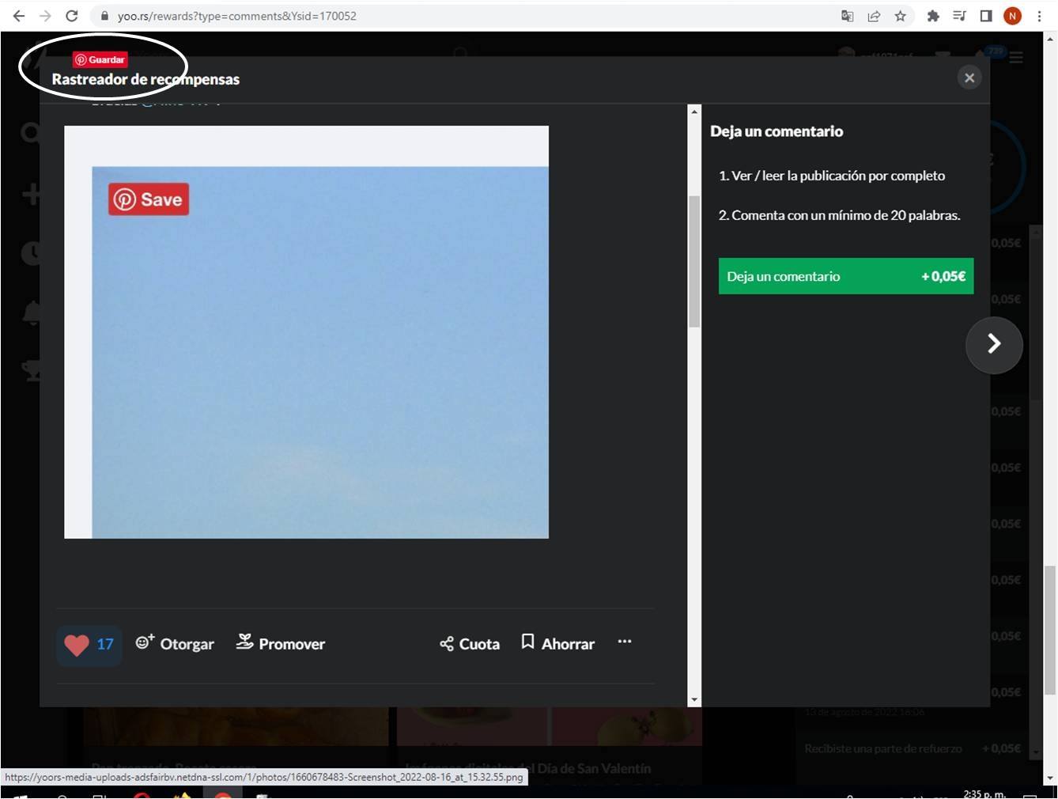Screen dimensions: 1058x799
Task: Click the translate page icon in address bar
Action: pos(847,16)
